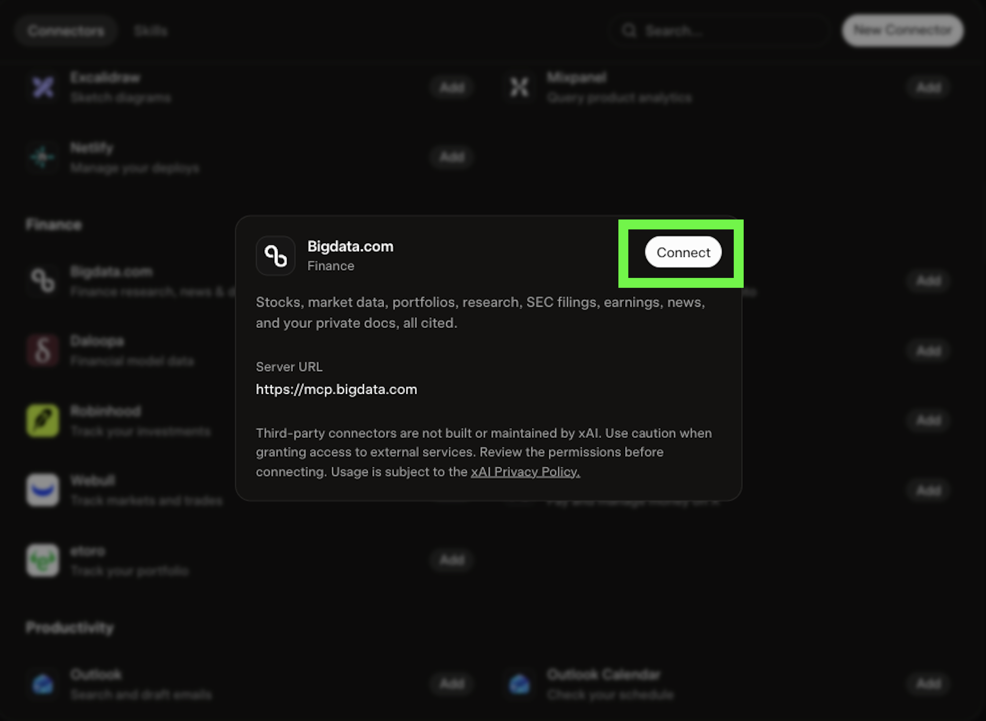Click the "Mixpanel" connector name
The height and width of the screenshot is (721, 986).
pyautogui.click(x=577, y=78)
